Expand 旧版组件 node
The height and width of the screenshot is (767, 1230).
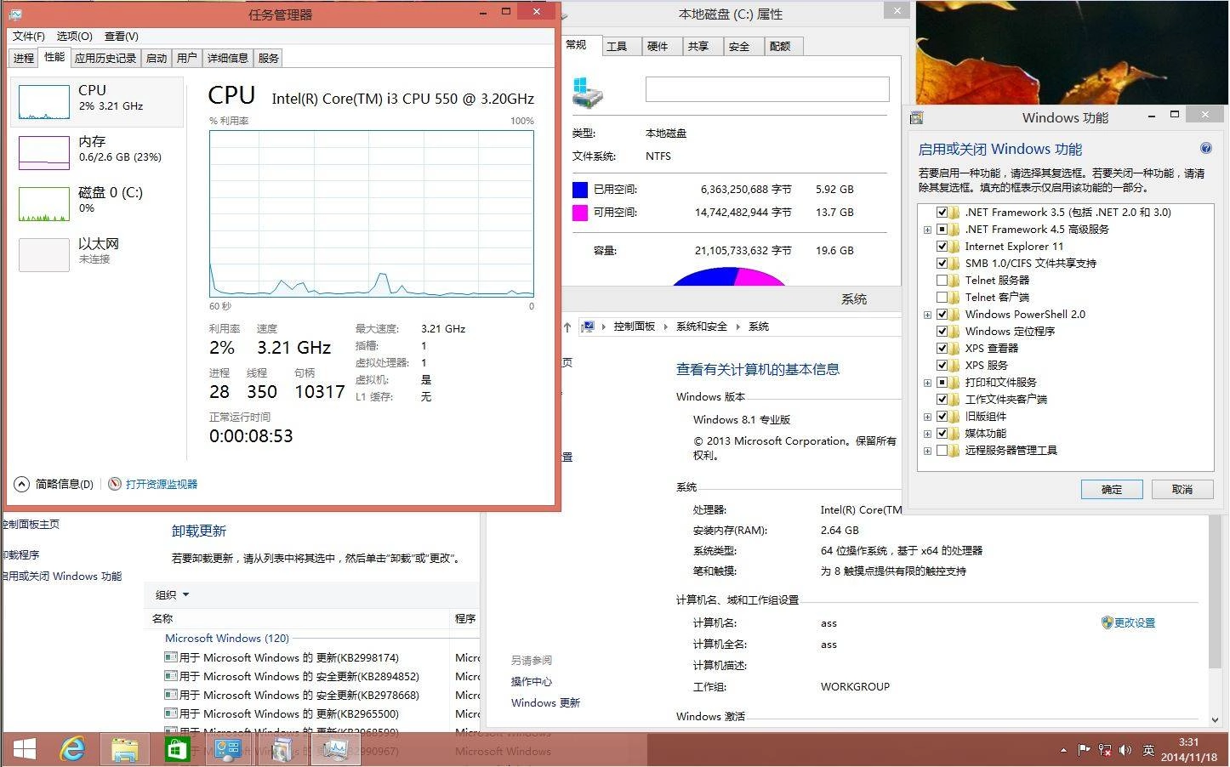[x=927, y=417]
